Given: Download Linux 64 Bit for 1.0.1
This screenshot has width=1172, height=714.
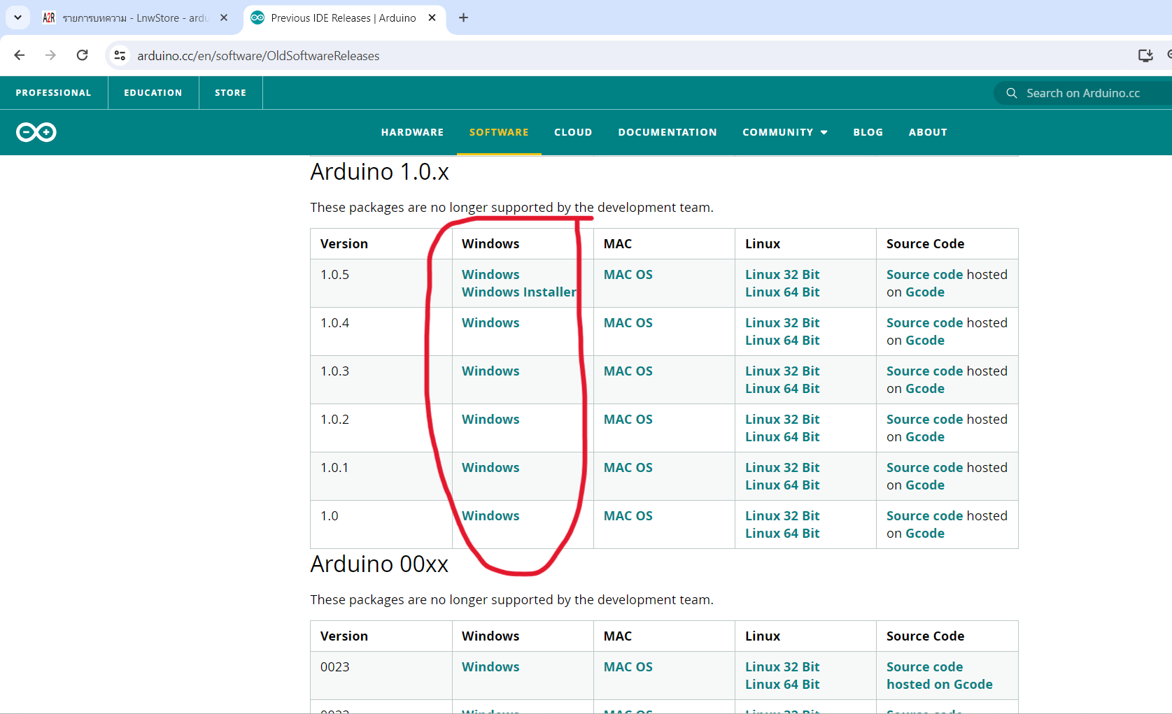Looking at the screenshot, I should [782, 485].
